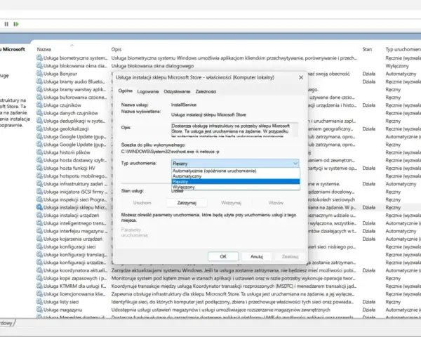Click the Zatrzymaj service button
421x337 pixels.
pos(187,203)
